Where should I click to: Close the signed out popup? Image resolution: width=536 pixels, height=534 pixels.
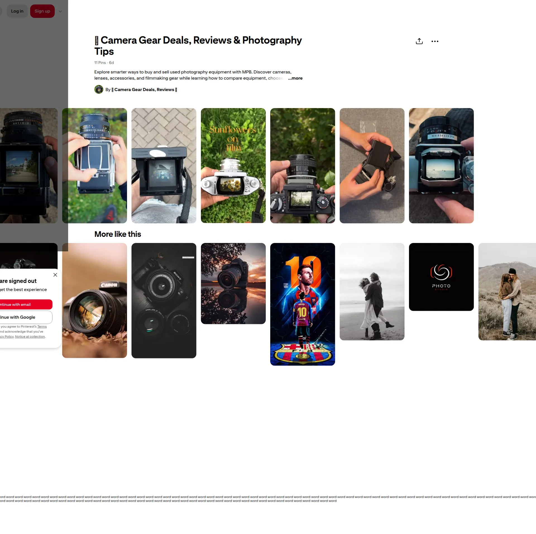pos(55,275)
